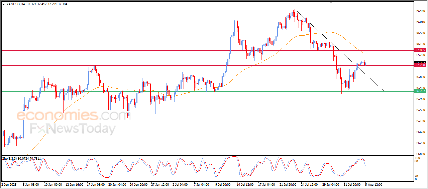The height and width of the screenshot is (189, 428).
Task: Click the black current price tag 37.384
Action: (420, 62)
